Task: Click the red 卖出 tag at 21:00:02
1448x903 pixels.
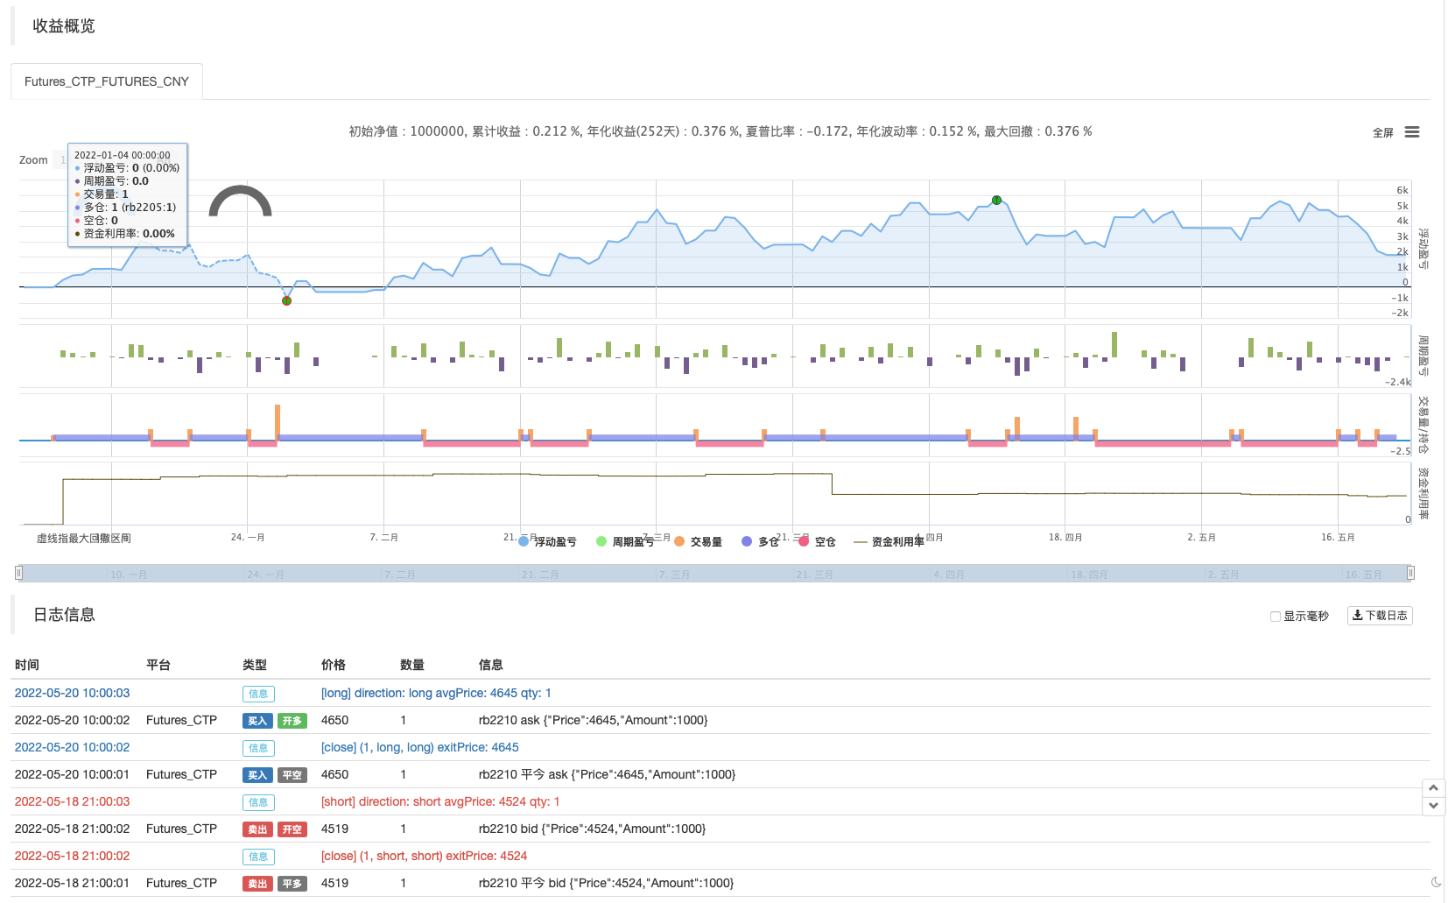Action: point(257,829)
